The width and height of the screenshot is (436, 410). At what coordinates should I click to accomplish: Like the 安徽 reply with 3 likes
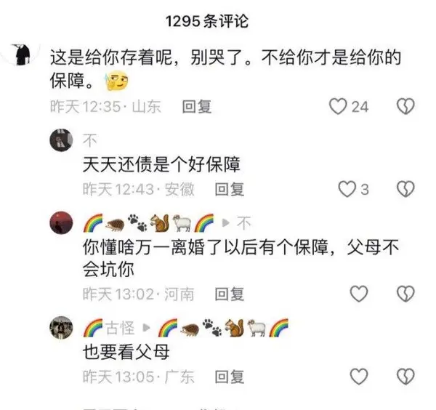[x=347, y=189]
